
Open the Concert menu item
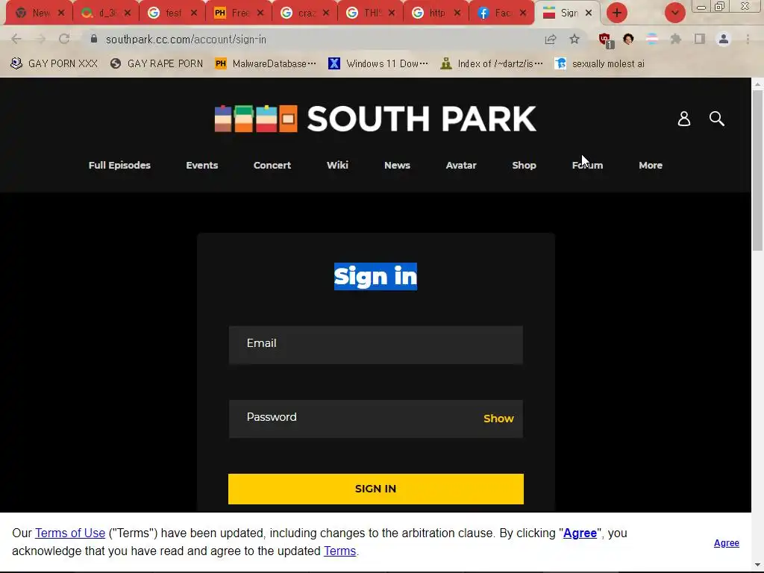point(272,165)
